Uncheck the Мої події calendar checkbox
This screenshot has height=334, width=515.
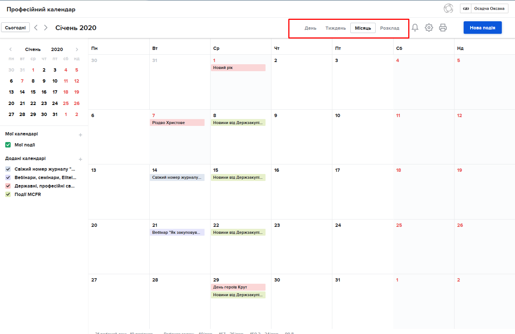pos(8,145)
